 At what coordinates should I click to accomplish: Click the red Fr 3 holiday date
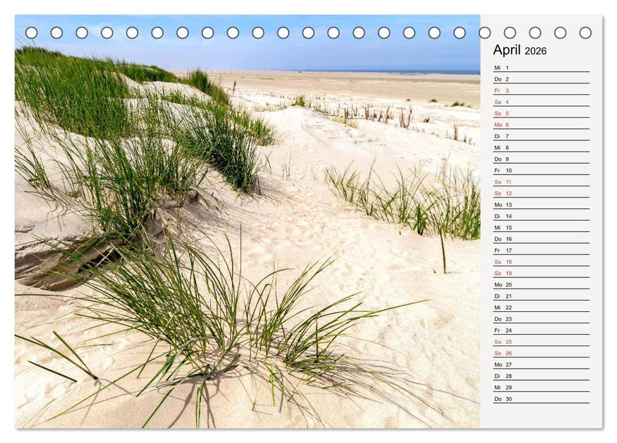500,91
